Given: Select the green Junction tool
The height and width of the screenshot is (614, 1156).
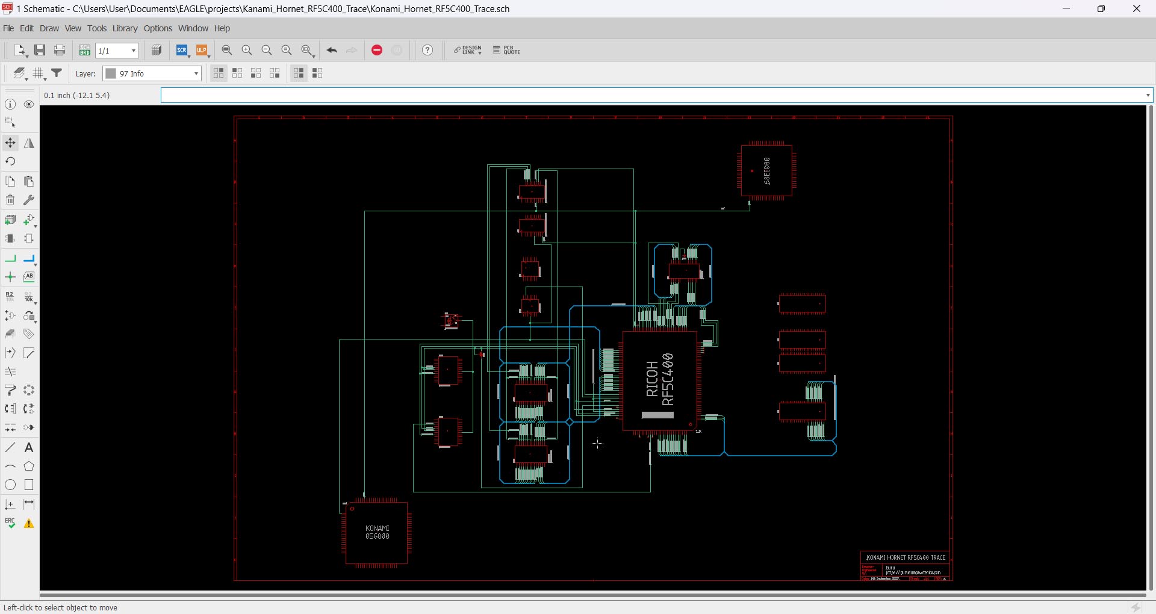Looking at the screenshot, I should (10, 277).
